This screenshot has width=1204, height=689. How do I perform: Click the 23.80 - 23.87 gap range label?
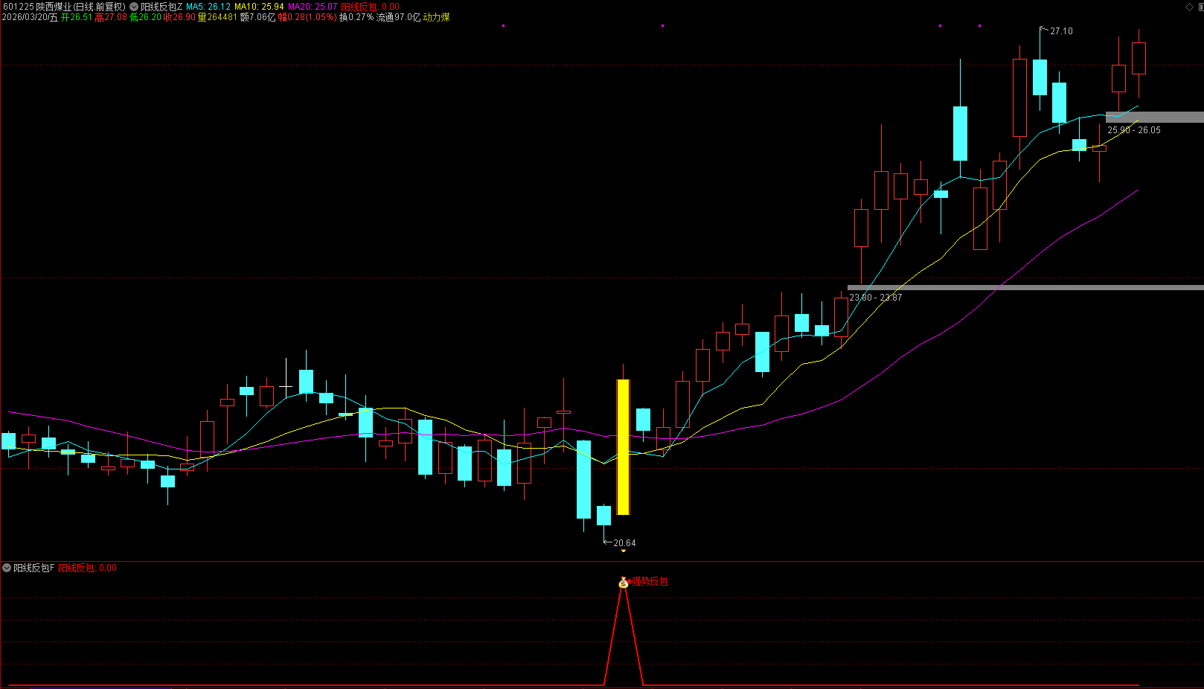pyautogui.click(x=876, y=298)
